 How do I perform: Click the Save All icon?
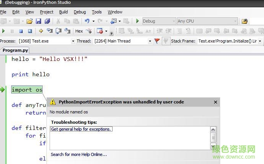point(47,21)
